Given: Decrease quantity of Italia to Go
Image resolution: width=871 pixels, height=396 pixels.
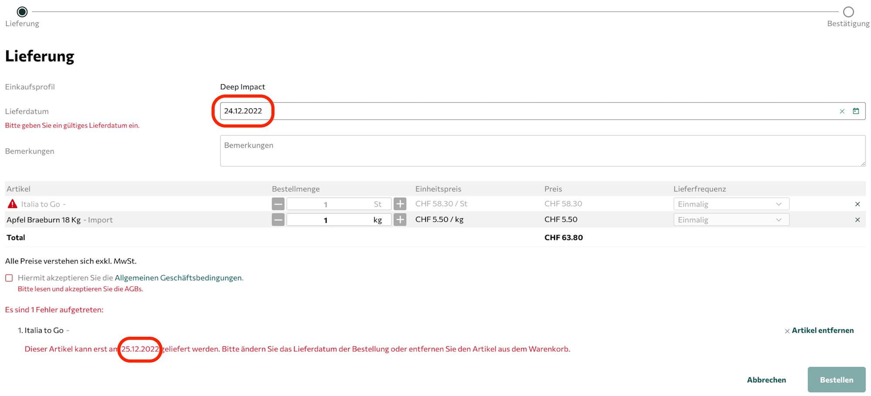Looking at the screenshot, I should tap(278, 204).
